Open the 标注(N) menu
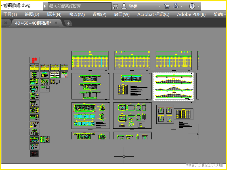Image resolution: width=227 pixels, height=170 pixels. tap(54, 14)
